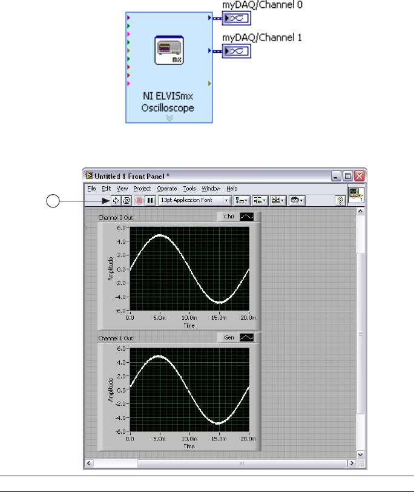
Task: Open the Edit menu
Action: pyautogui.click(x=106, y=189)
